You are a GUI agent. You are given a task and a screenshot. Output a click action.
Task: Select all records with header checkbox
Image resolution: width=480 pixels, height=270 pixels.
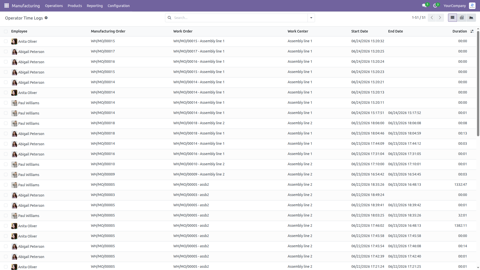click(x=6, y=31)
